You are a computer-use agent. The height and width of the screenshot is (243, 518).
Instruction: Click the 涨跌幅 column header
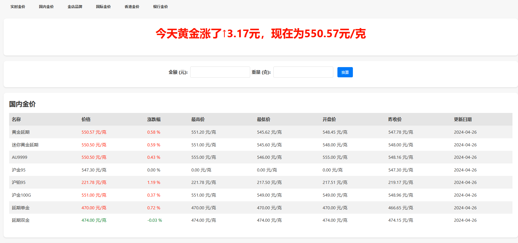[x=154, y=119]
